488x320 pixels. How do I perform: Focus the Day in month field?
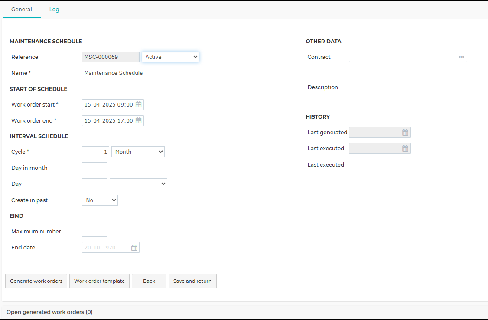tap(94, 168)
